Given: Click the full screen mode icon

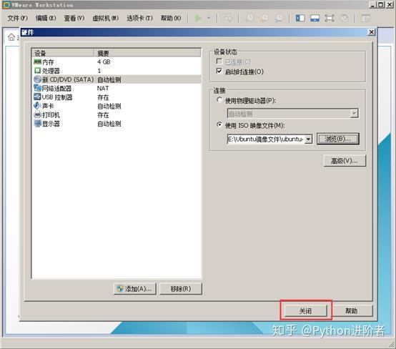Looking at the screenshot, I should coord(330,18).
